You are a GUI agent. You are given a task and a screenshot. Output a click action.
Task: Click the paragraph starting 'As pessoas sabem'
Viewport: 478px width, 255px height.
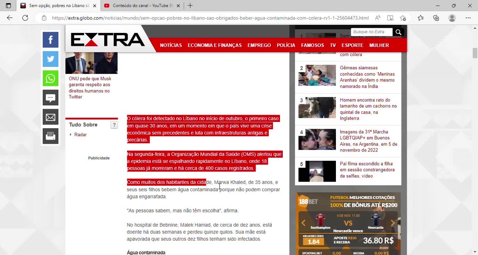coord(183,211)
